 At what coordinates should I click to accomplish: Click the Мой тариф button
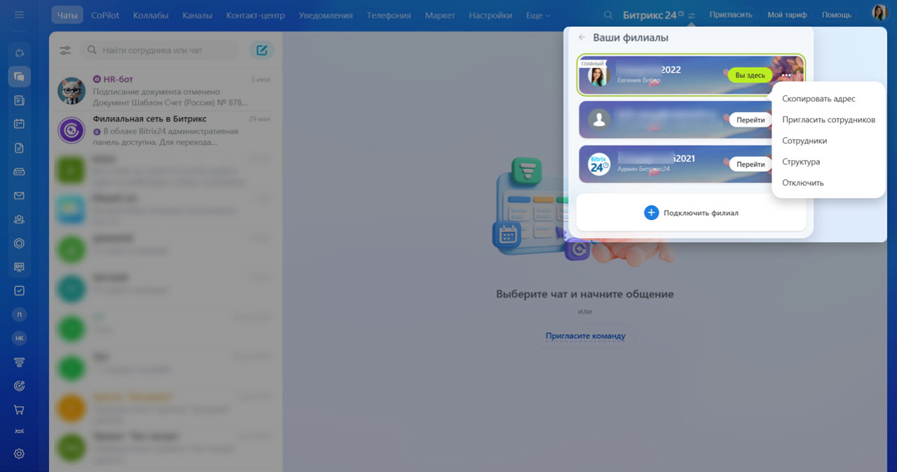click(x=787, y=15)
